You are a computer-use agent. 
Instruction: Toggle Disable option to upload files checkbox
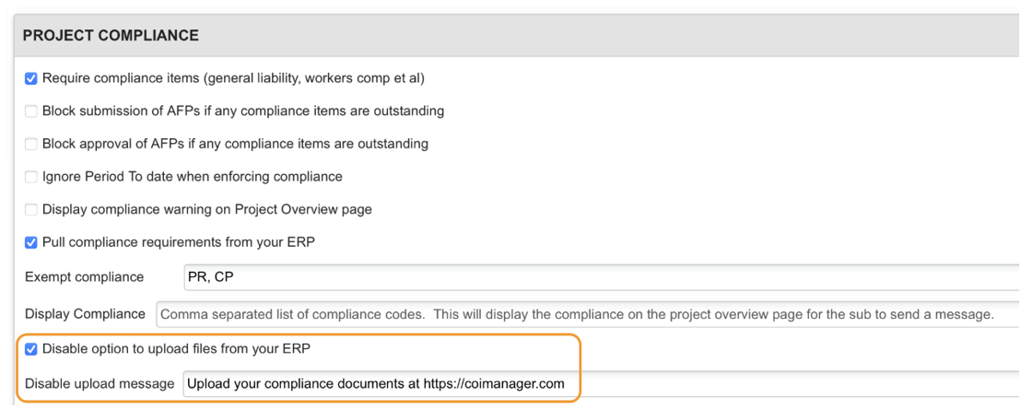coord(31,350)
